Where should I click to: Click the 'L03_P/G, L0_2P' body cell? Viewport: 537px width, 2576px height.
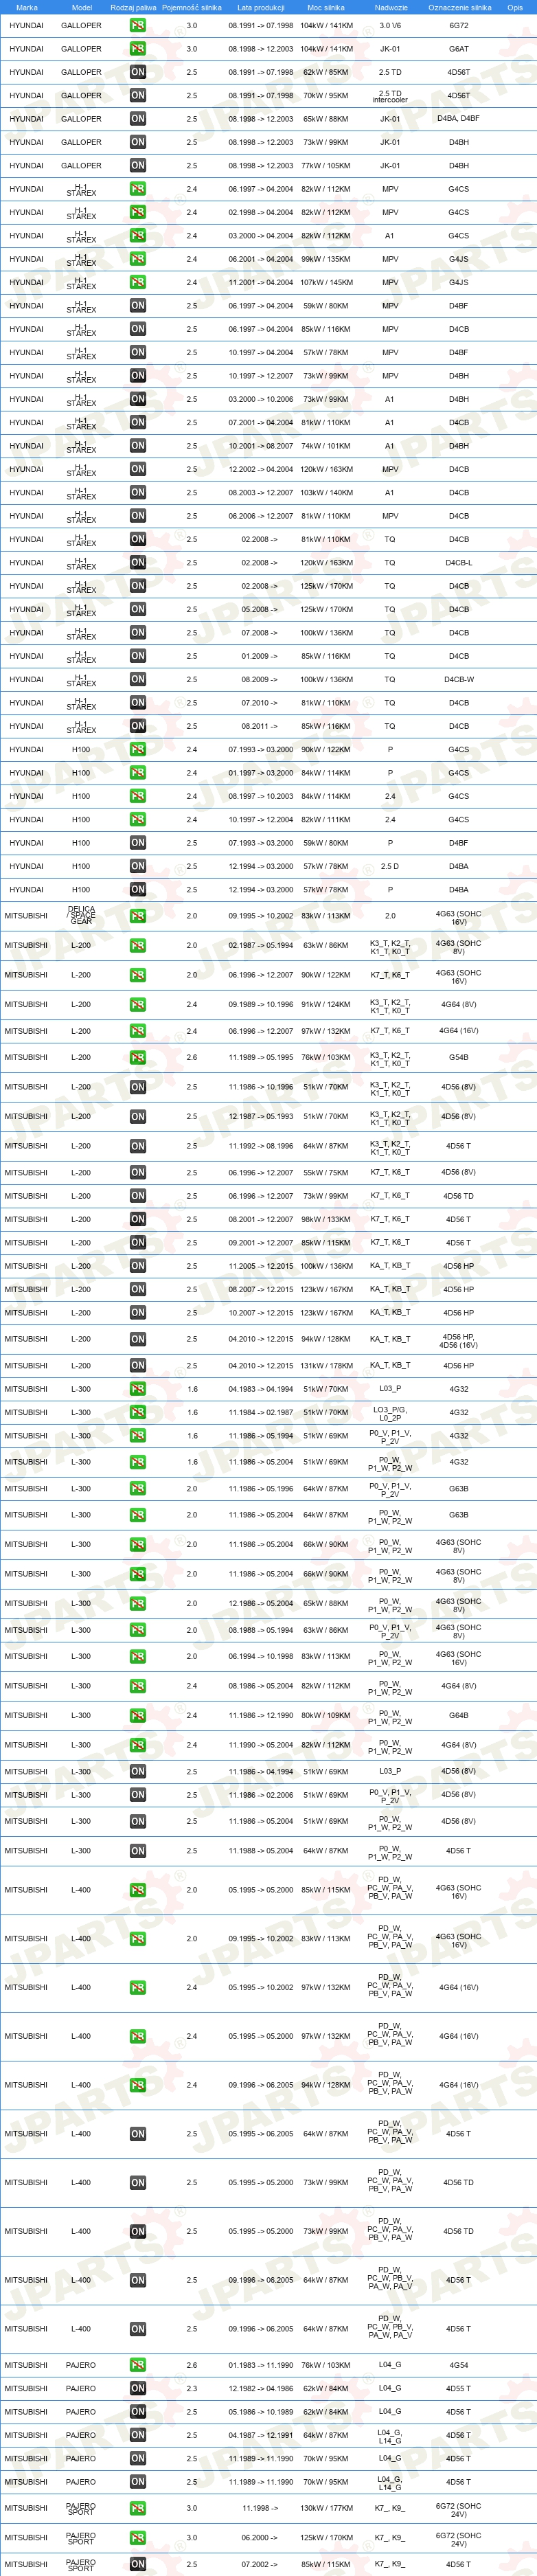pyautogui.click(x=390, y=1413)
